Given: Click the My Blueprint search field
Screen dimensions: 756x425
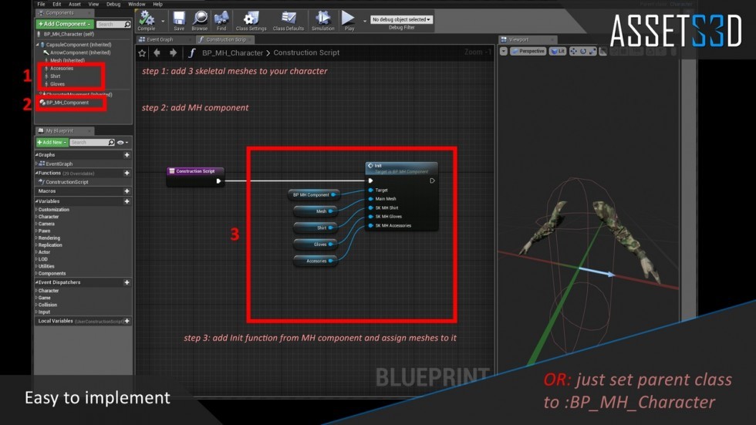Looking at the screenshot, I should tap(89, 143).
